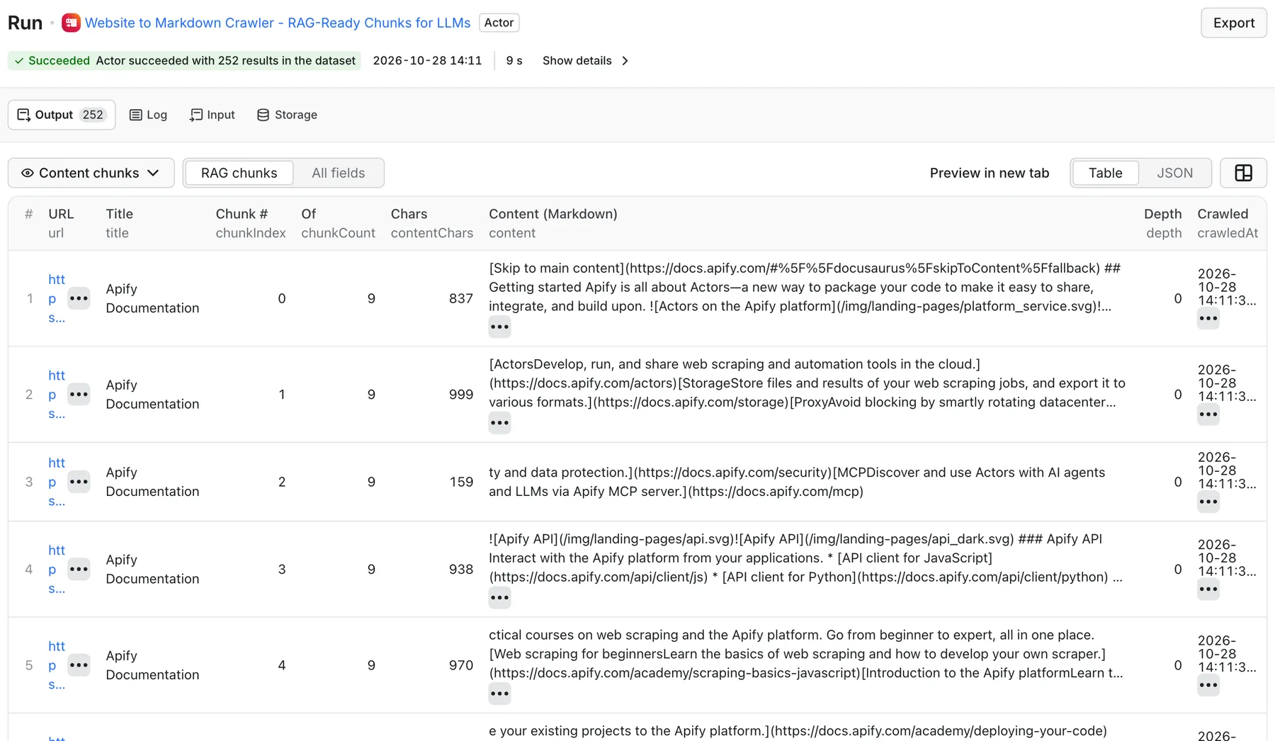
Task: Open Website to Markdown Crawler actor link
Action: tap(278, 23)
